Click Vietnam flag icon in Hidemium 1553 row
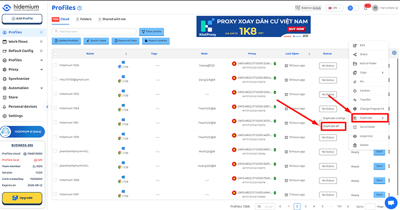 [234, 93]
